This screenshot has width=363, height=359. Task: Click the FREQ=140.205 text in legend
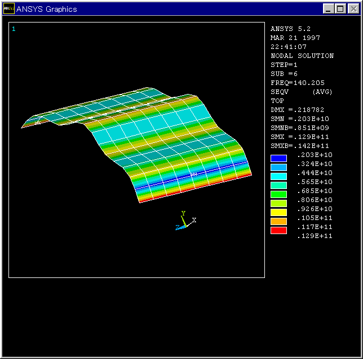point(298,83)
